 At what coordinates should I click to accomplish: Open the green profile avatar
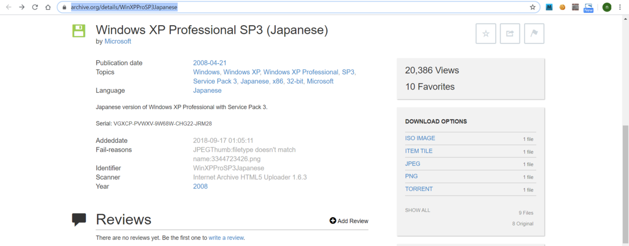pyautogui.click(x=607, y=7)
